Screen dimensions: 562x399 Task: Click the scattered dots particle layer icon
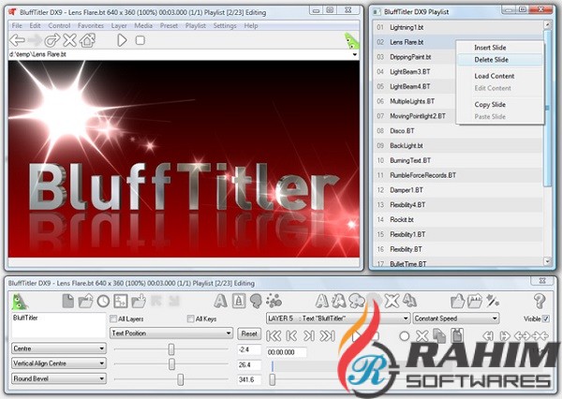274,302
